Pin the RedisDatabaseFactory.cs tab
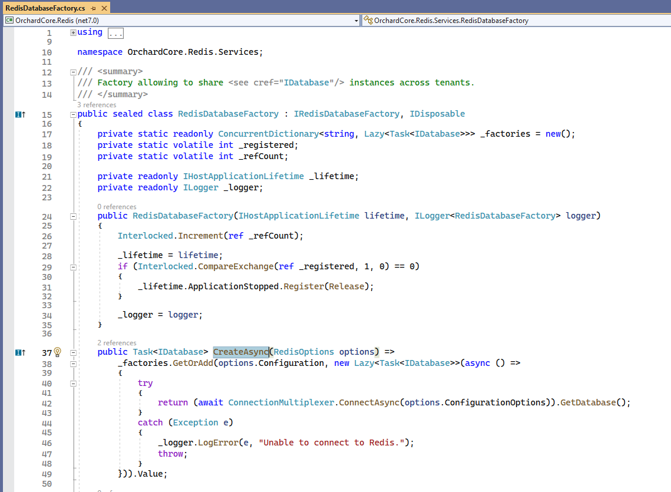Screen dimensions: 671x492 click(x=93, y=8)
